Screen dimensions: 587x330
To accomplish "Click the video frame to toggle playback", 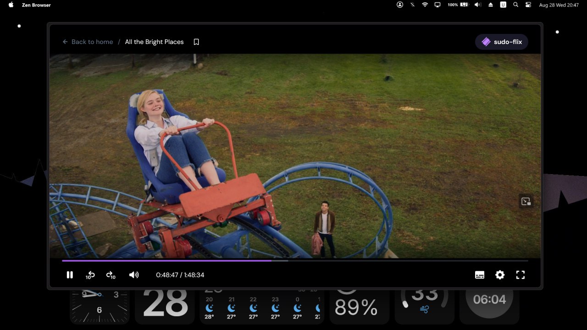I will 295,156.
